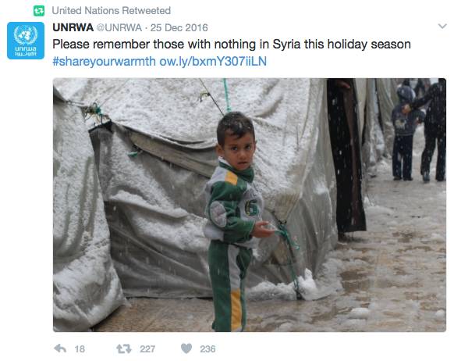Viewport: 454px width, 361px height.
Task: Click the retweet icon below the photo
Action: (124, 348)
